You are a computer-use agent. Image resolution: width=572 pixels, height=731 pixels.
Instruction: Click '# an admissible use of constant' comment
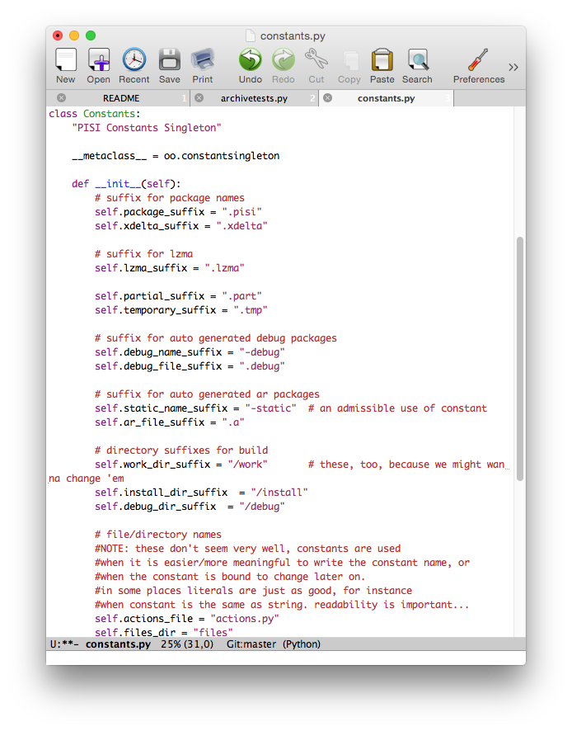coord(397,408)
